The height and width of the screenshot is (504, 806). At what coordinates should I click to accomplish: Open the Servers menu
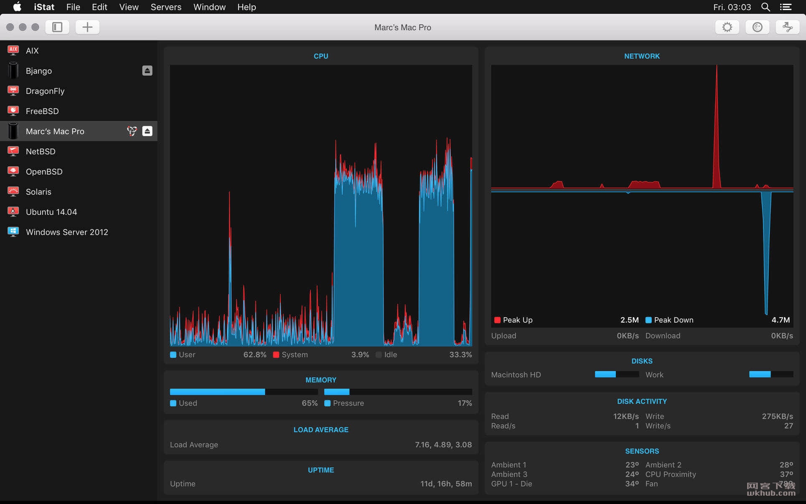pyautogui.click(x=166, y=7)
